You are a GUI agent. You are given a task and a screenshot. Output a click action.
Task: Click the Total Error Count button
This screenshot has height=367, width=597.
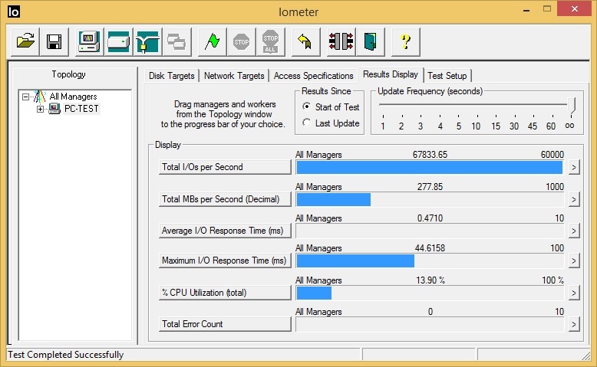click(225, 324)
